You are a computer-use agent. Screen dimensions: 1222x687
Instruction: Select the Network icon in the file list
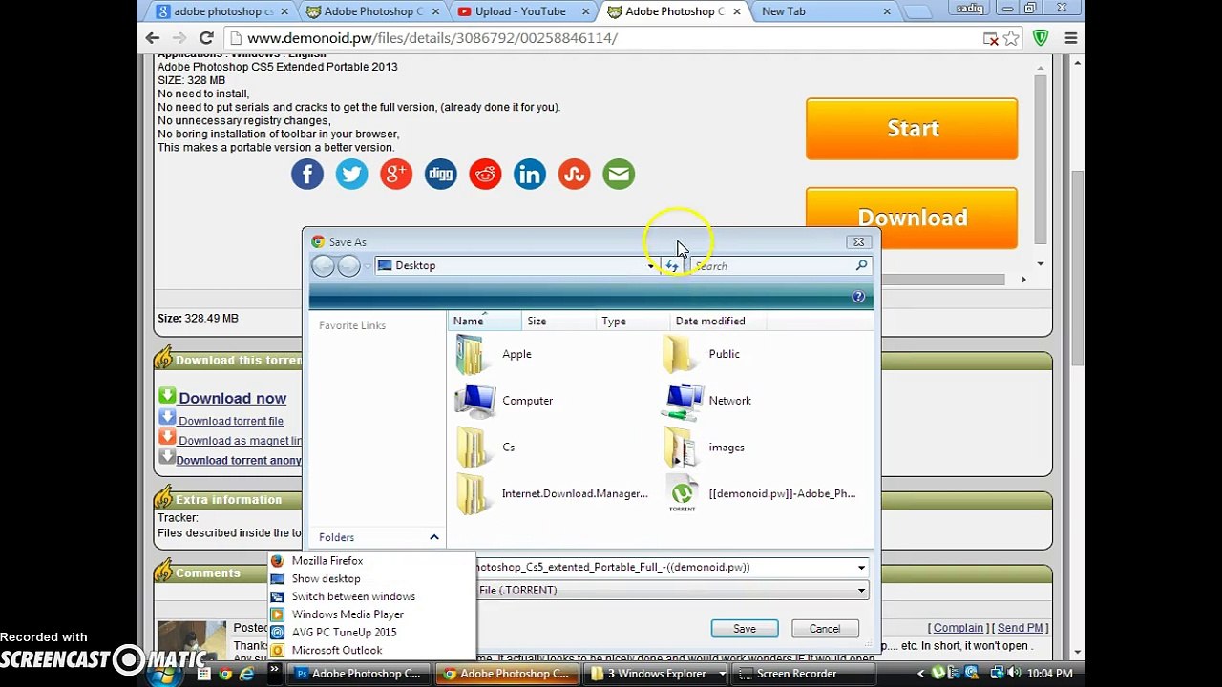pyautogui.click(x=682, y=401)
